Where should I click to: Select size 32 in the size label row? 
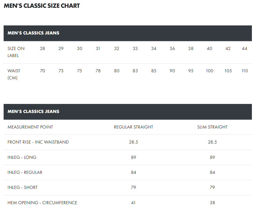[117, 48]
